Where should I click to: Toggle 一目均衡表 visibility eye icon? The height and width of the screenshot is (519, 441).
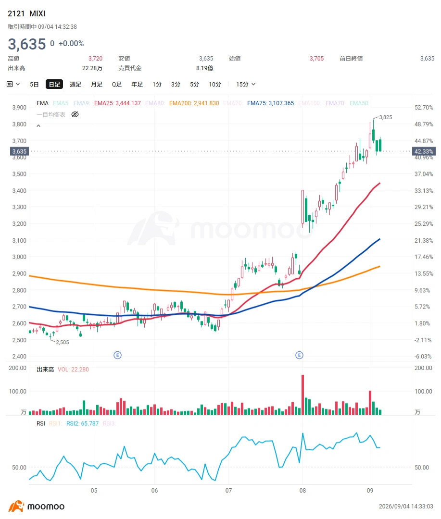pos(75,114)
